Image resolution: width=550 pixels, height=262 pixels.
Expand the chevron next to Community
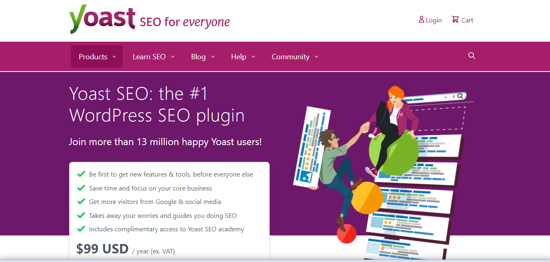tap(316, 57)
